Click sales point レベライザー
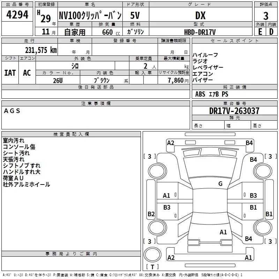The width and height of the screenshot is (279, 279). tap(208, 67)
